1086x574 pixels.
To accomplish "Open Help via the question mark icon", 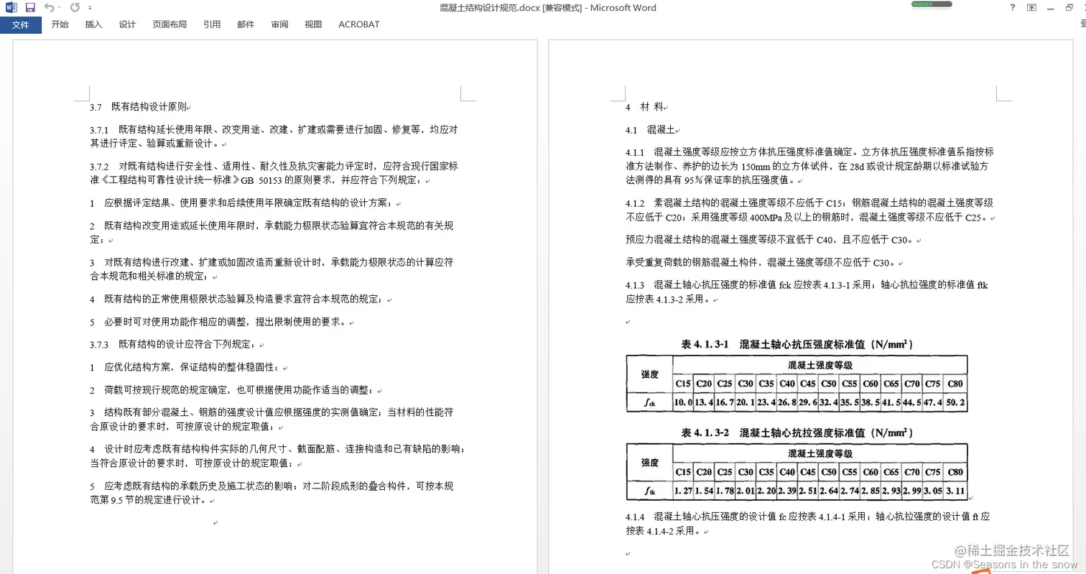I will click(1013, 7).
